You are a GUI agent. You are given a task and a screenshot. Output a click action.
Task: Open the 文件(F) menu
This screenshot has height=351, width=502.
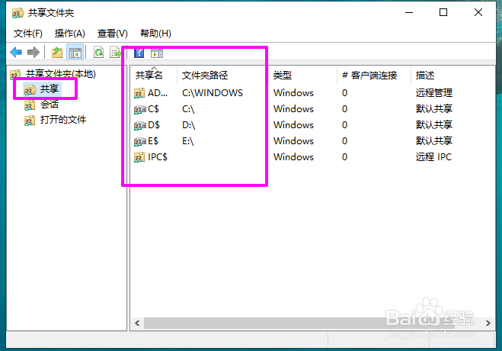pyautogui.click(x=28, y=34)
